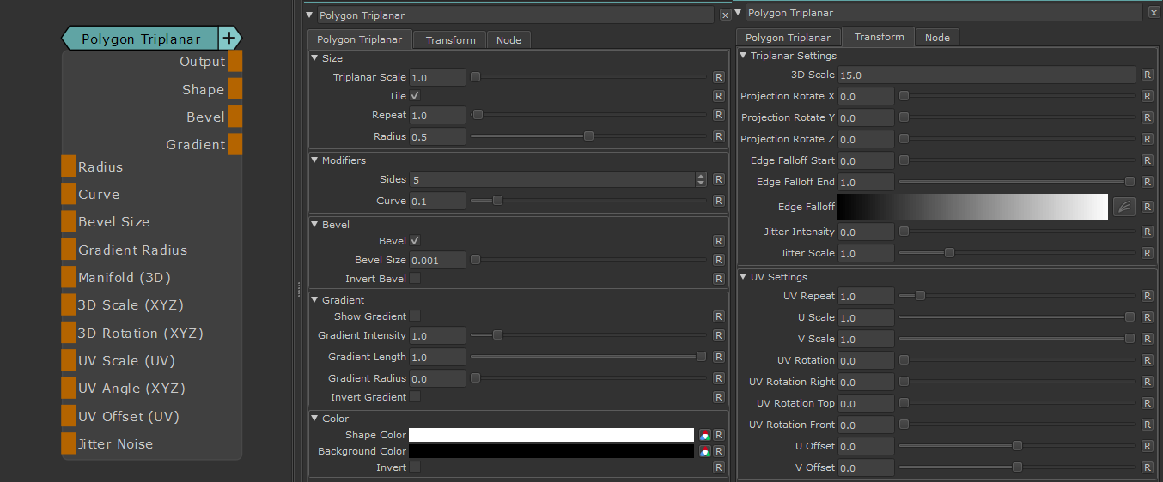Screen dimensions: 1163x482
Task: Reset 3D Scale using its R button
Action: 1147,75
